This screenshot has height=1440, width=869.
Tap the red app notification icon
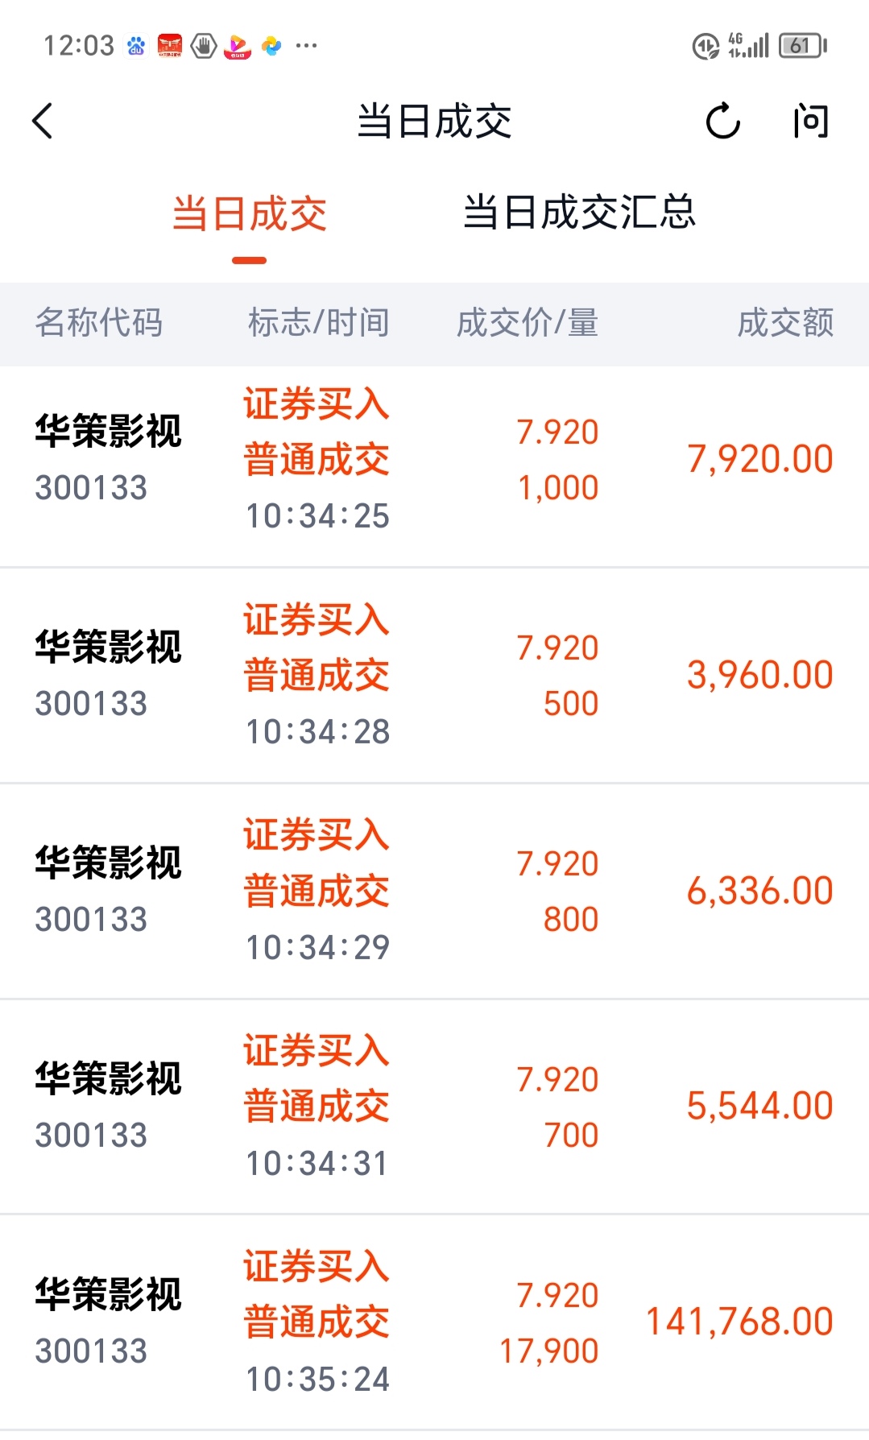(x=169, y=46)
